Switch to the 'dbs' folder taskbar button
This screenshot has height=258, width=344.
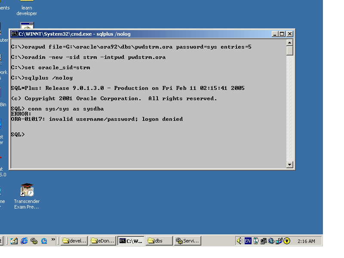(x=159, y=241)
